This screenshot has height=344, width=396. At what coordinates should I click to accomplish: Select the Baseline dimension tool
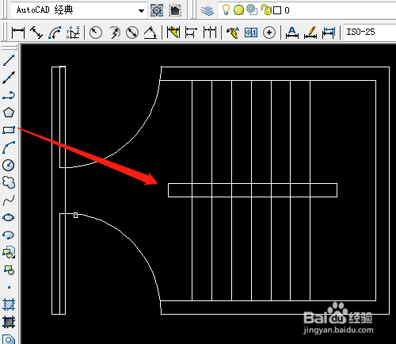click(192, 32)
